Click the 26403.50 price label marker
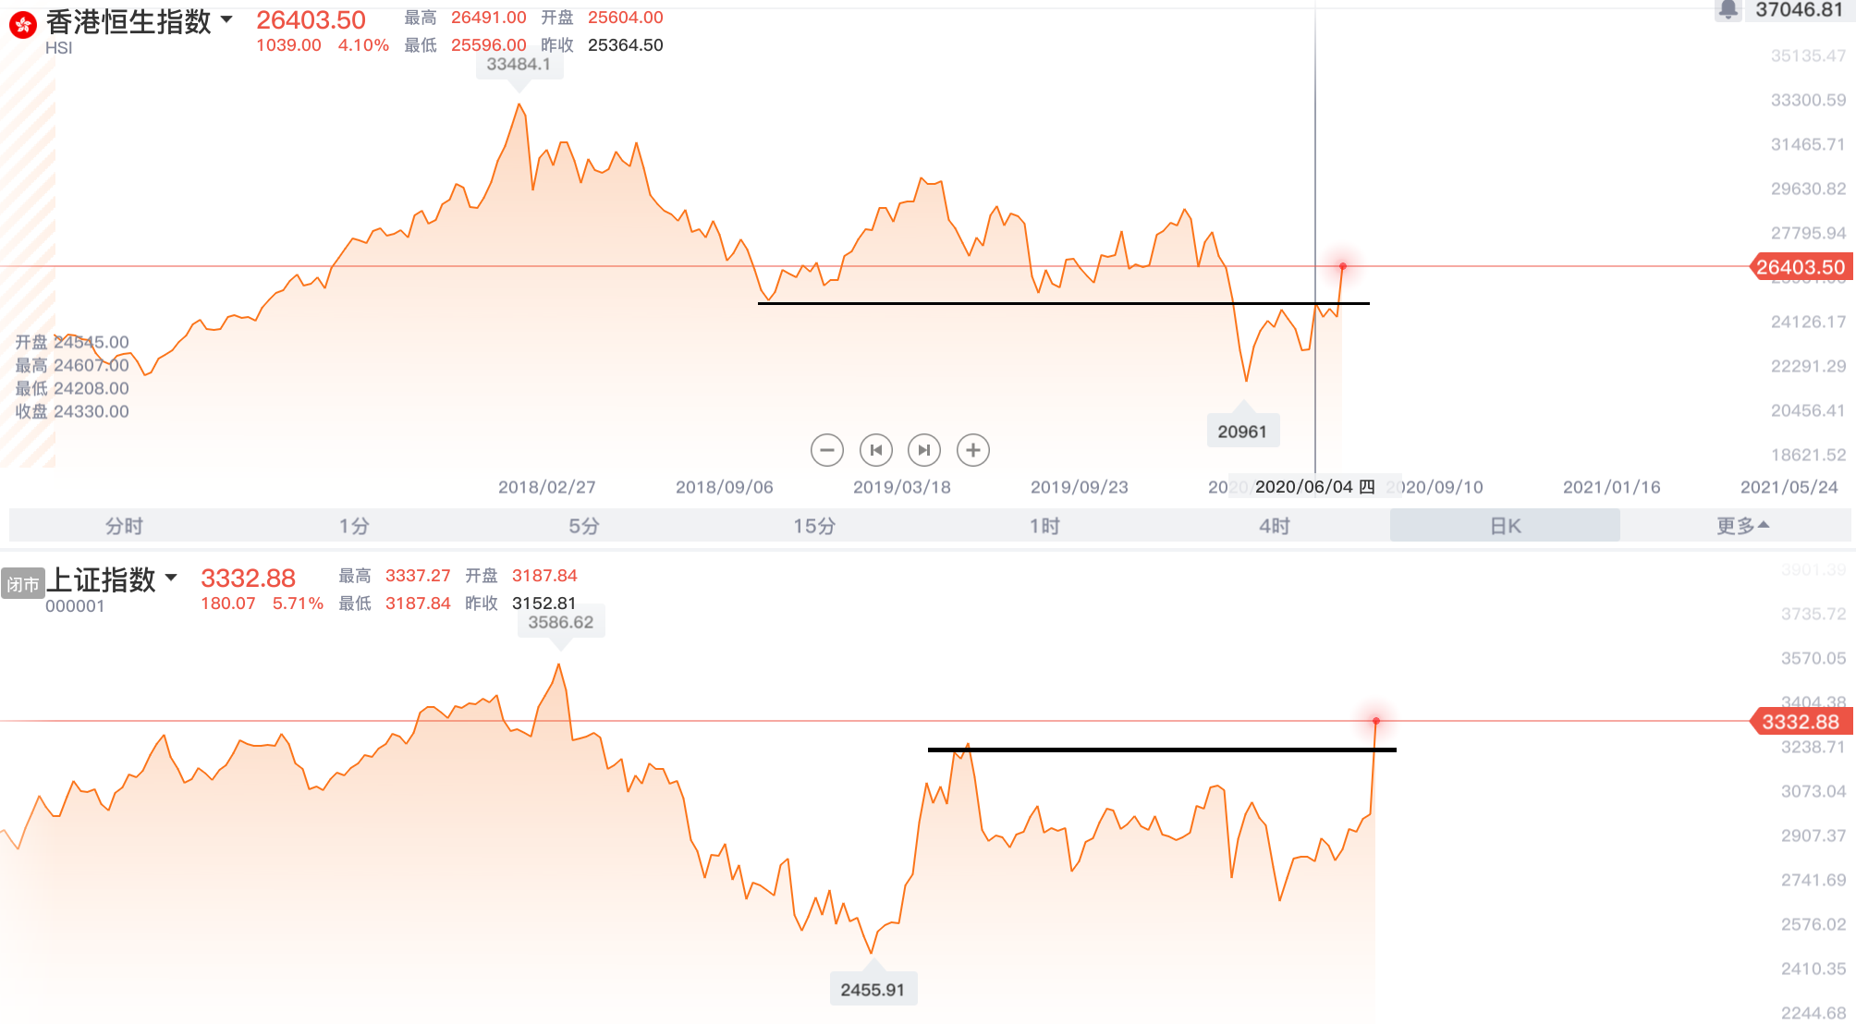The image size is (1856, 1024). click(x=1801, y=267)
